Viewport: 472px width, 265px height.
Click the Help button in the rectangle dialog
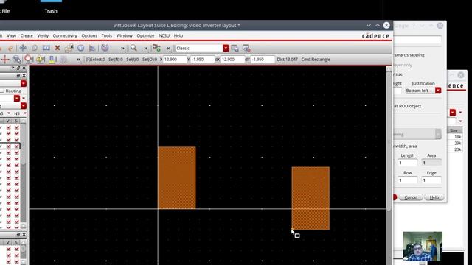coord(434,197)
